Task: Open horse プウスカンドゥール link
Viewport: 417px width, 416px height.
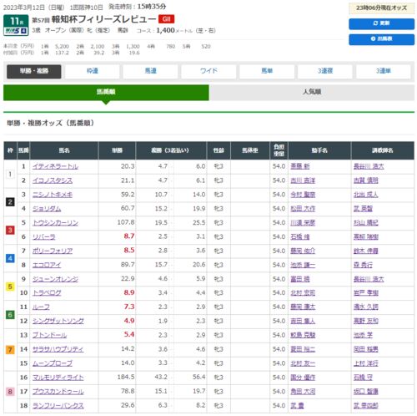Action: (58, 392)
